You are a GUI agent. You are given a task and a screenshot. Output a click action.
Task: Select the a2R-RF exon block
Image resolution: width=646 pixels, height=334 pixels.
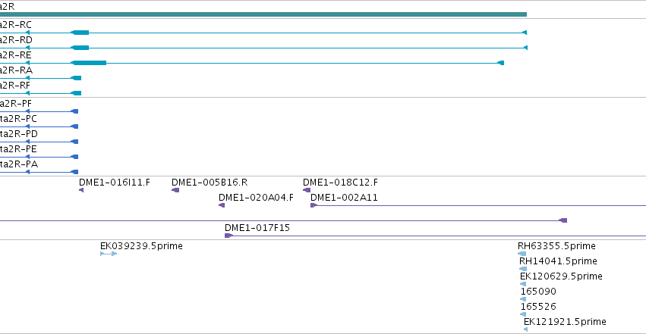[76, 93]
